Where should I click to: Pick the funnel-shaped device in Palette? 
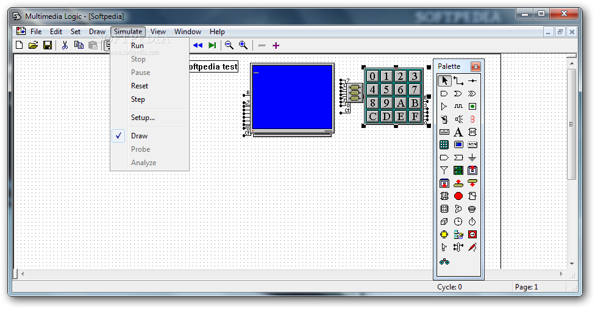[x=444, y=171]
